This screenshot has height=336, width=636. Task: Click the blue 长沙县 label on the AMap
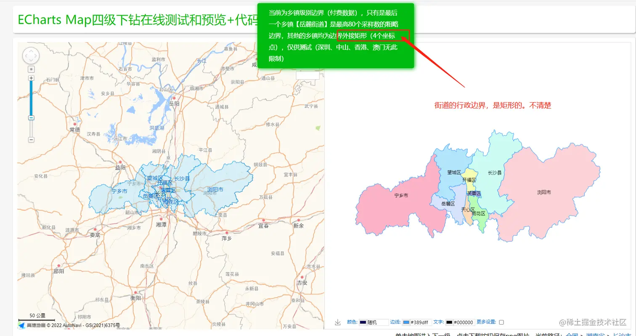(x=182, y=179)
